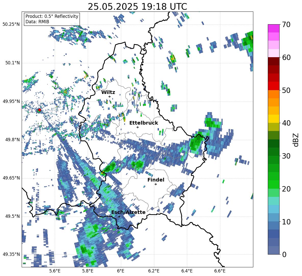Image resolution: width=302 pixels, height=276 pixels.
Task: Click the 30 colorbar tick label
Action: (x=286, y=156)
